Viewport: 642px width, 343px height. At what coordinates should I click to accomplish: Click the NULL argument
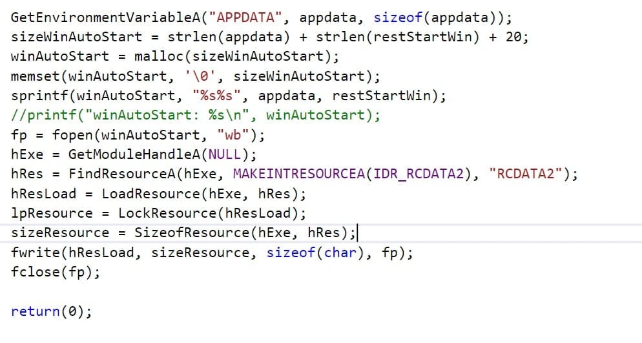[225, 154]
